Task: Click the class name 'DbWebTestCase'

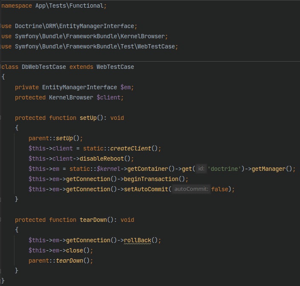Action: click(x=44, y=67)
